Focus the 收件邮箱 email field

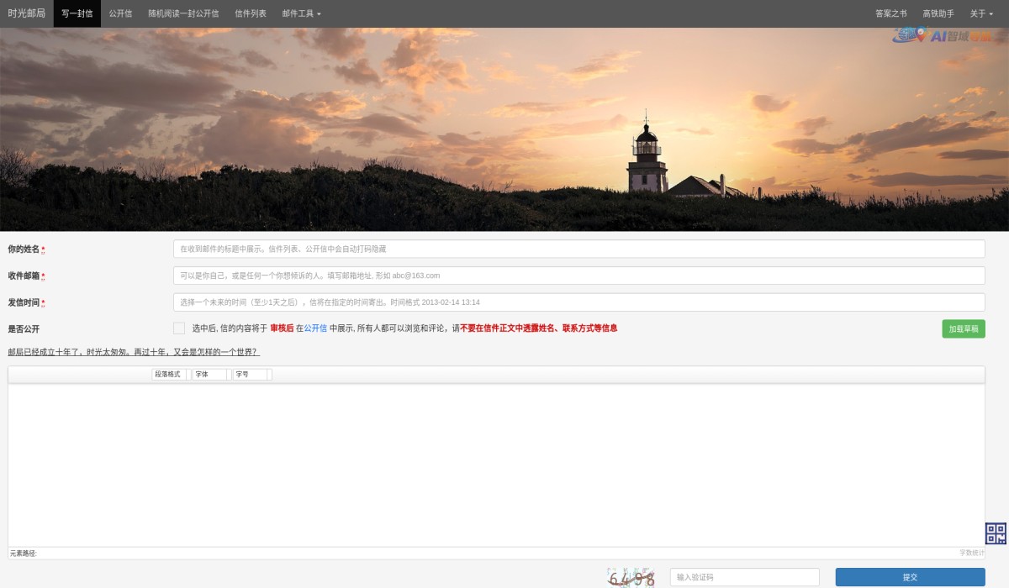coord(578,276)
